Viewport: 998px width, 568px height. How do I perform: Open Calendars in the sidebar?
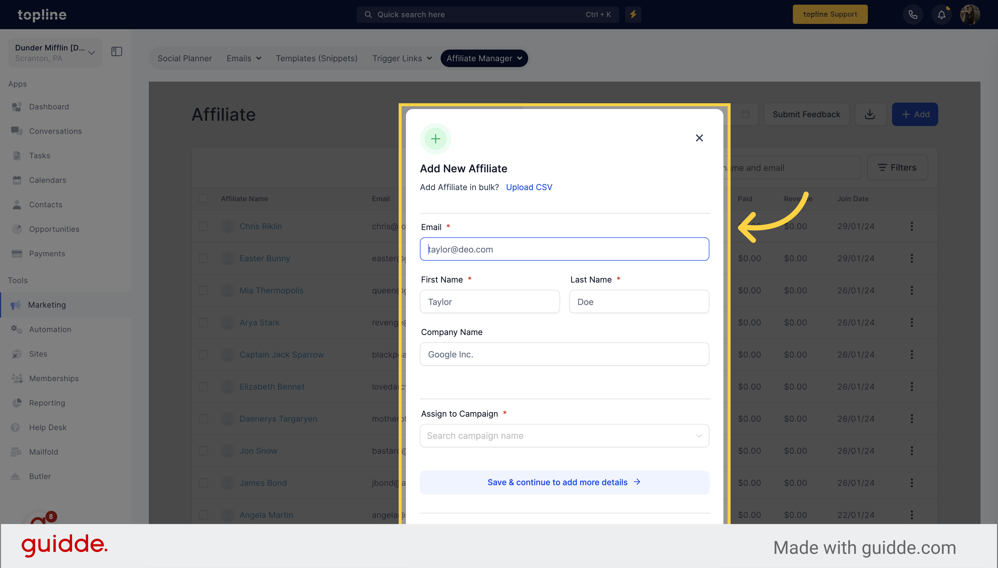tap(48, 180)
